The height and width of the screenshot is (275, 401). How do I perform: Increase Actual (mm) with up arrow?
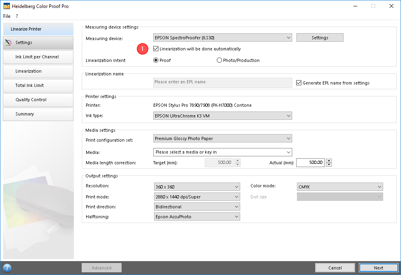tap(329, 160)
